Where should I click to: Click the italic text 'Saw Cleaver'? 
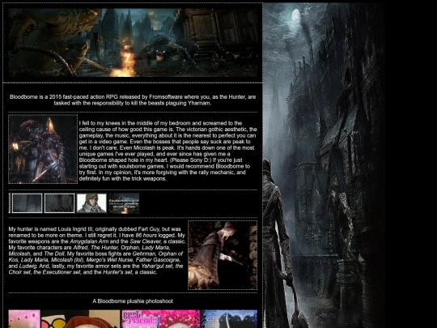[145, 241]
